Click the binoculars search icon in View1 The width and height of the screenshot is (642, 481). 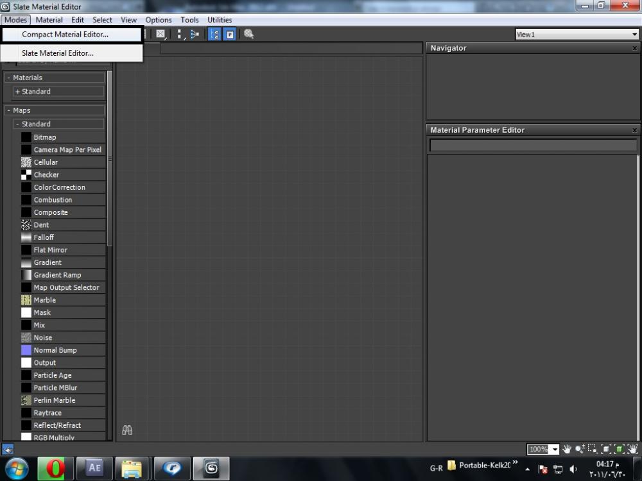click(127, 430)
